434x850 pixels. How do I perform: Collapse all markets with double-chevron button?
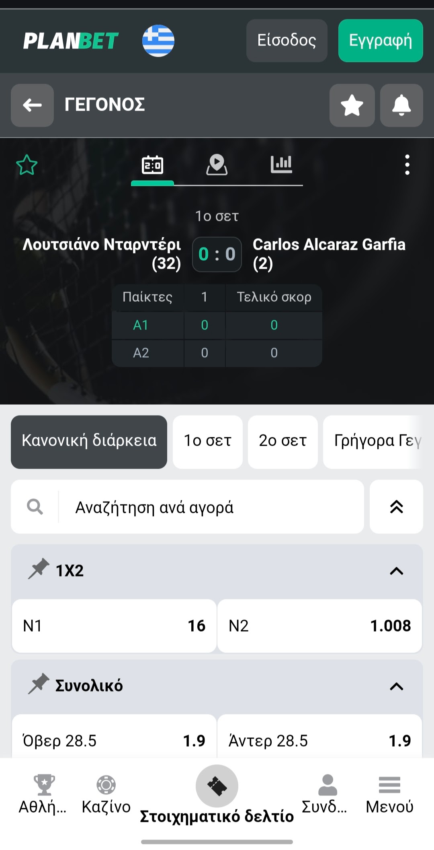pyautogui.click(x=396, y=507)
